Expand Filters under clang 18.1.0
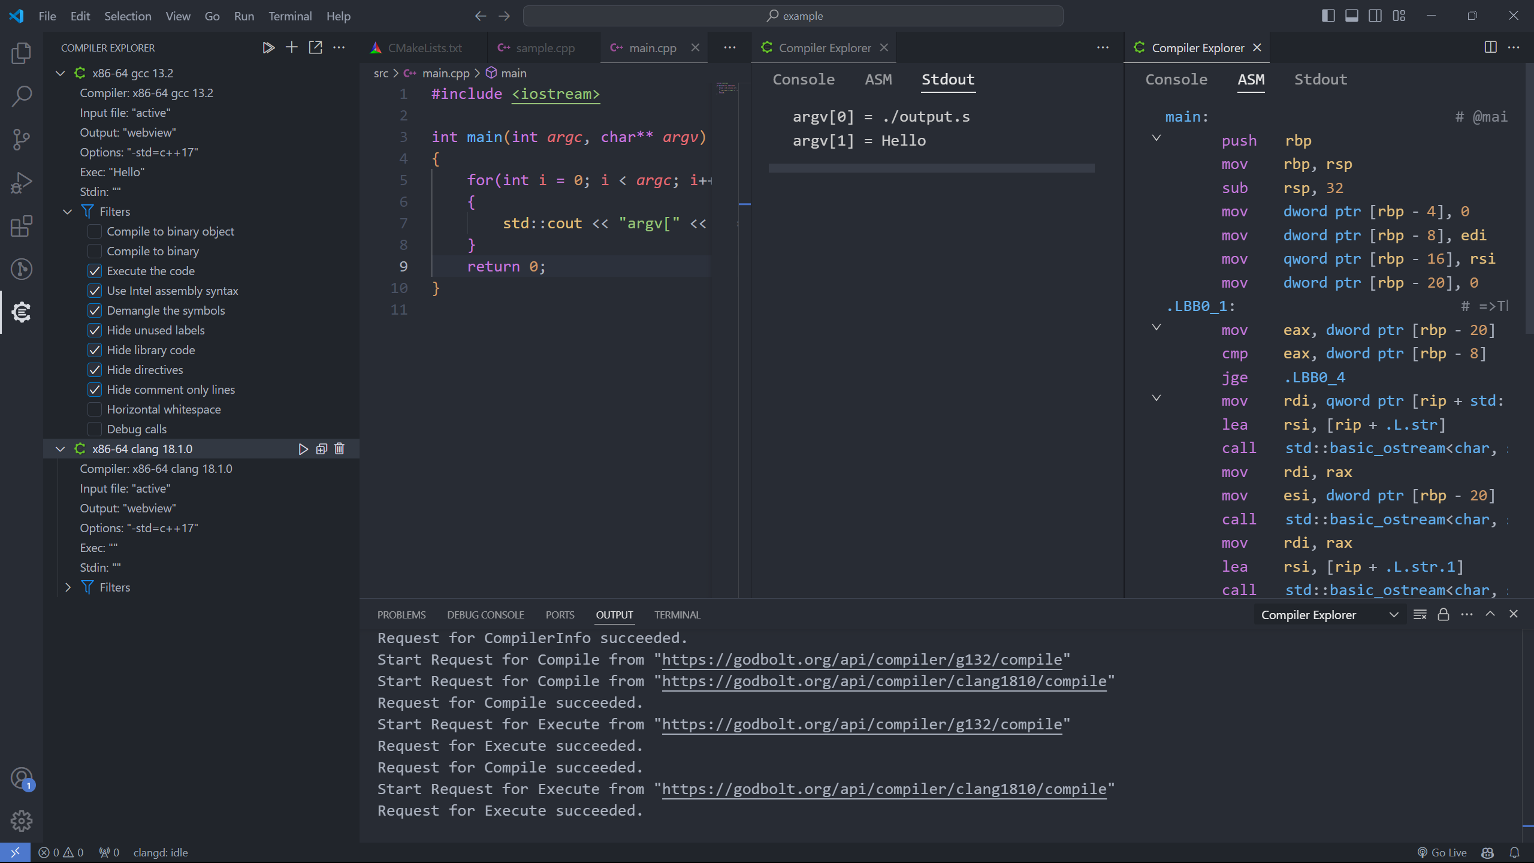 click(x=68, y=587)
